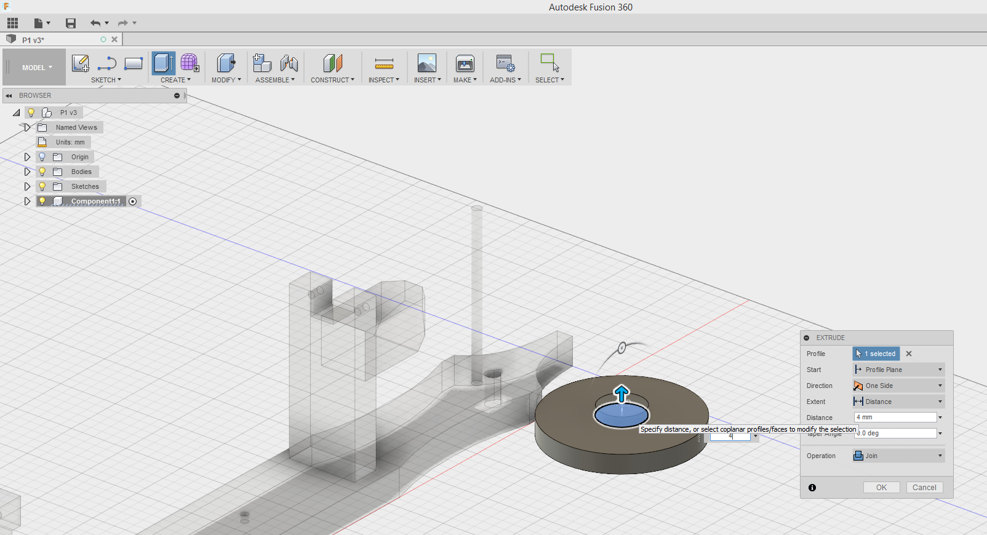Screen dimensions: 987x535
Task: Open the File menu icon
Action: [41, 23]
